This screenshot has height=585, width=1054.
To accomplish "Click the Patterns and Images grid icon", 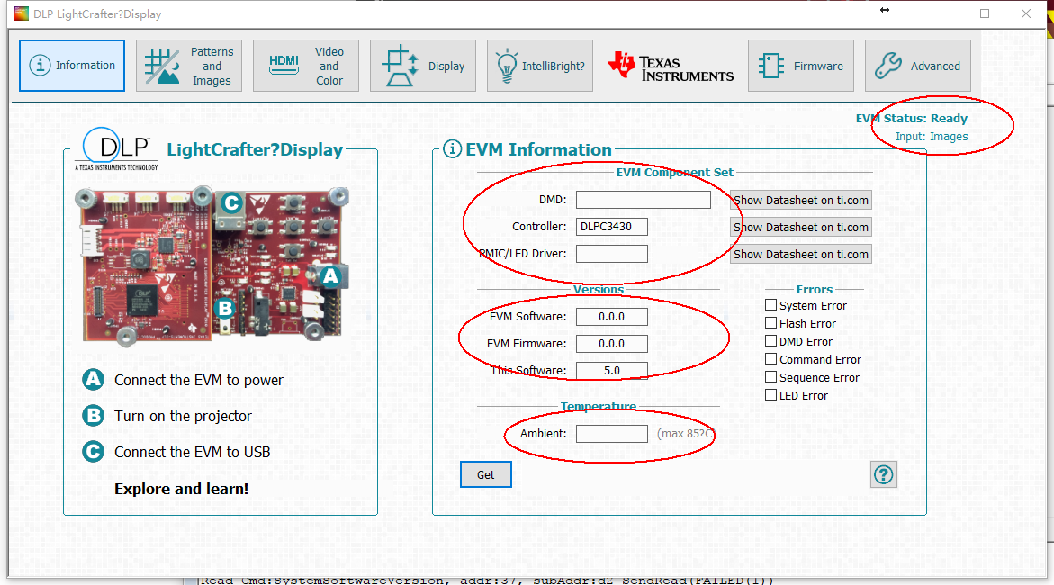I will [x=162, y=67].
